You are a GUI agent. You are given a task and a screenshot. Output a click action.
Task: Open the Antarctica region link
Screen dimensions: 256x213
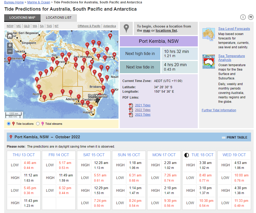(110, 26)
